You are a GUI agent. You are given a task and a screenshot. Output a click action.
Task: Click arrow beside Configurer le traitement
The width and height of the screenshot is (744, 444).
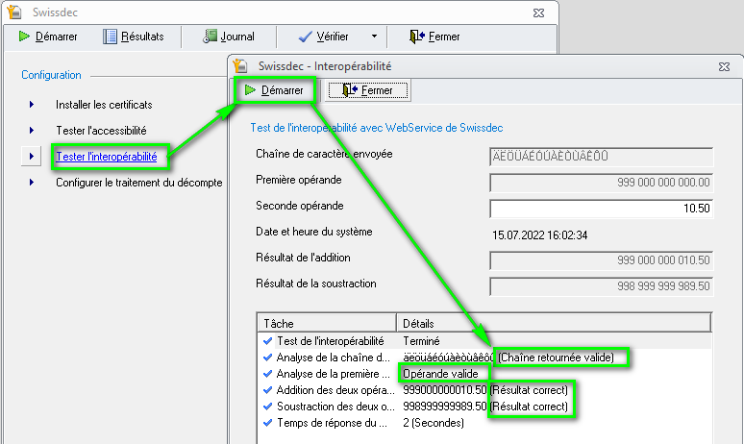pos(32,183)
